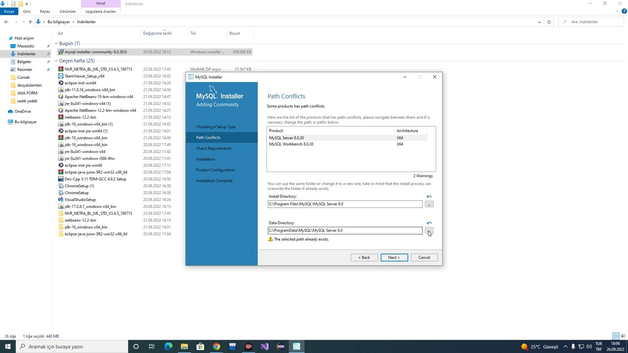Viewport: 628px width, 353px height.
Task: Open Task View on taskbar
Action: pos(152,347)
